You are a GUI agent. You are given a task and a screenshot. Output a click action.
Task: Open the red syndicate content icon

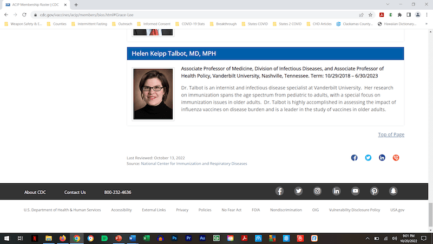[396, 158]
